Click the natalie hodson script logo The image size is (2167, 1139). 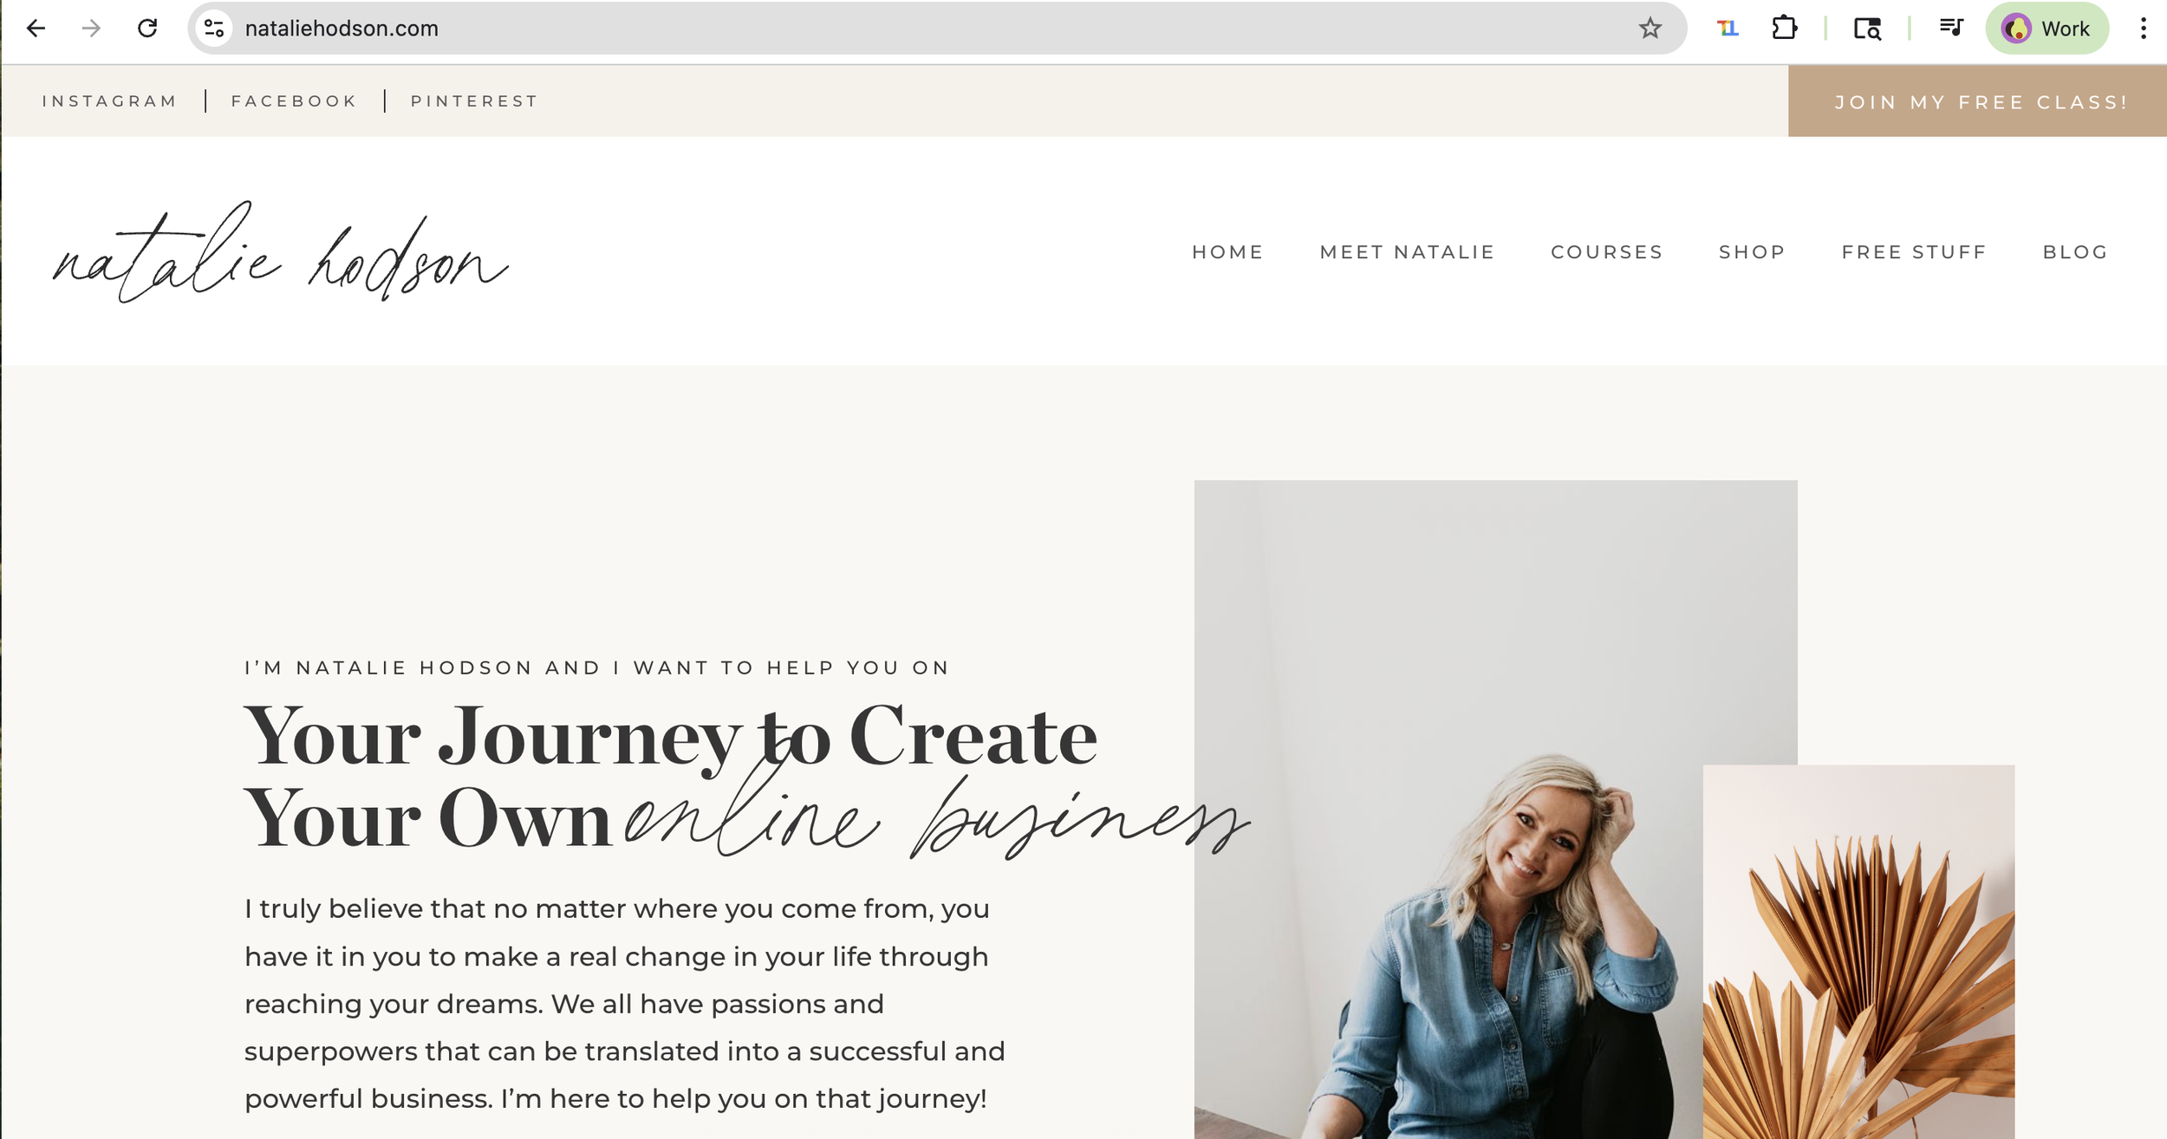280,252
